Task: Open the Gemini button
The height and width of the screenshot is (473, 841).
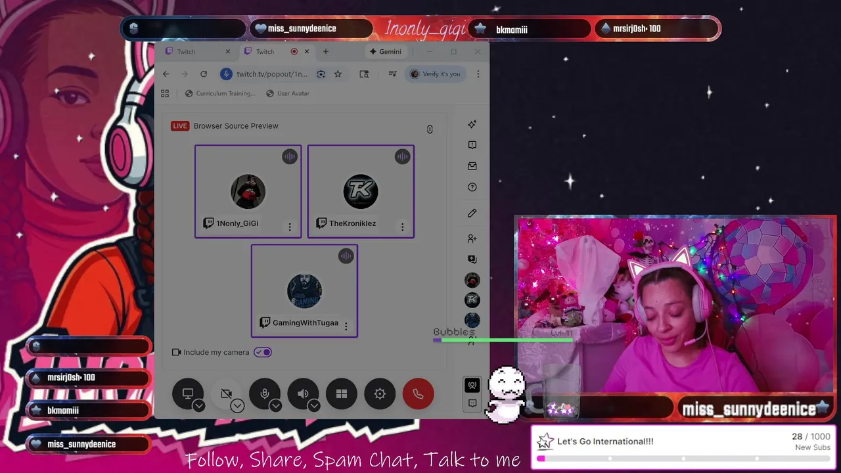Action: click(386, 51)
